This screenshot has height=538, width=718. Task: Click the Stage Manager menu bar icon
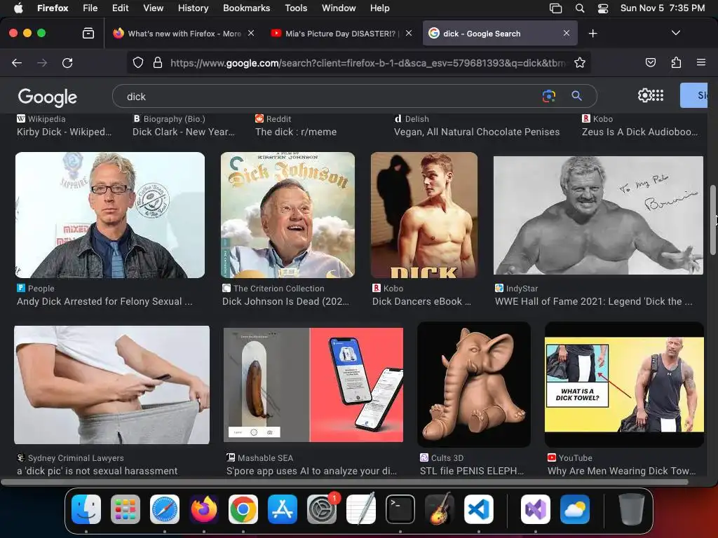pyautogui.click(x=555, y=8)
